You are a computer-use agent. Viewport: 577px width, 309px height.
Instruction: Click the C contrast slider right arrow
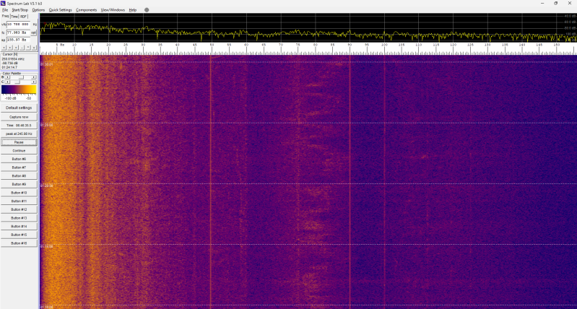click(x=34, y=82)
